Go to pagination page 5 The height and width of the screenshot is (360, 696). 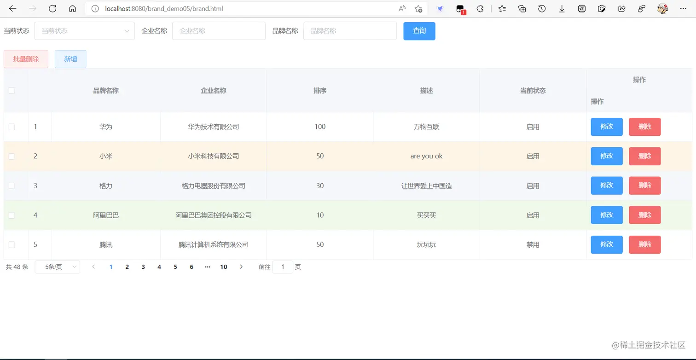pyautogui.click(x=175, y=267)
